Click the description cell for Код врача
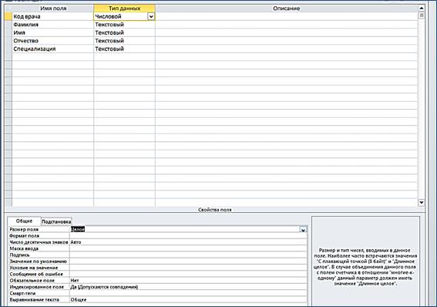 tap(287, 16)
